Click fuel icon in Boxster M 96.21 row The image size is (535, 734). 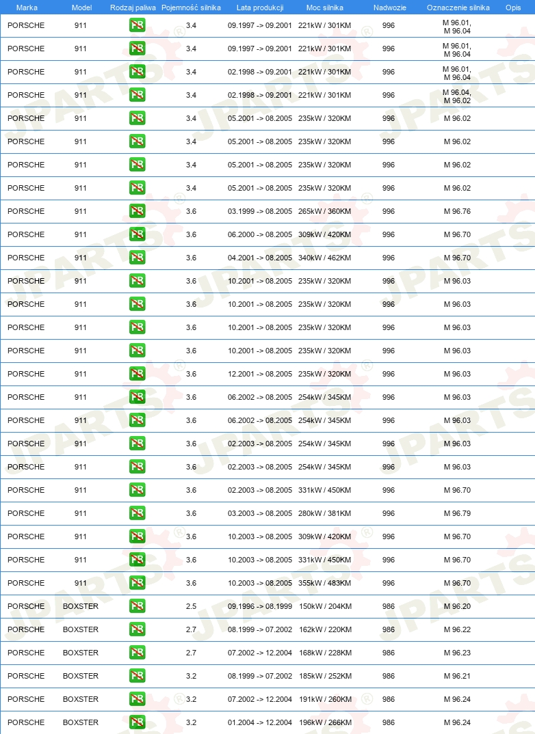point(138,676)
